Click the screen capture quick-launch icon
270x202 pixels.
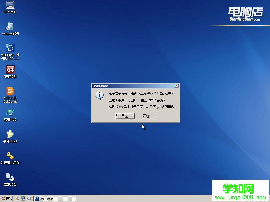point(30,198)
